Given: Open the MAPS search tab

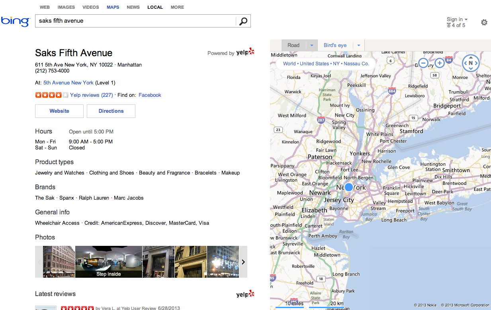Looking at the screenshot, I should tap(113, 7).
